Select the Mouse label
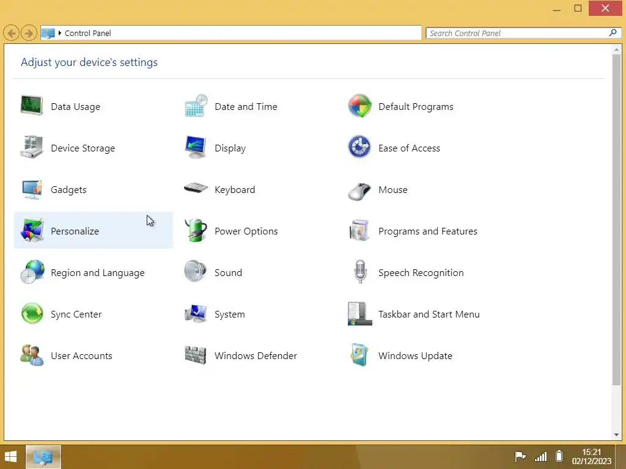The height and width of the screenshot is (469, 626). (x=393, y=189)
